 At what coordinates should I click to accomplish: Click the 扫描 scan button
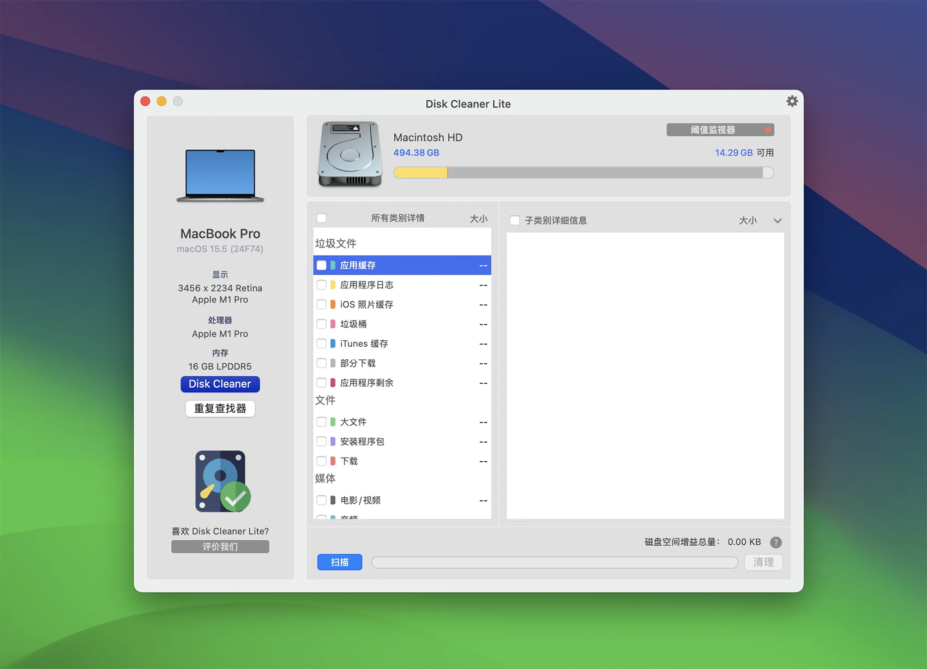340,562
